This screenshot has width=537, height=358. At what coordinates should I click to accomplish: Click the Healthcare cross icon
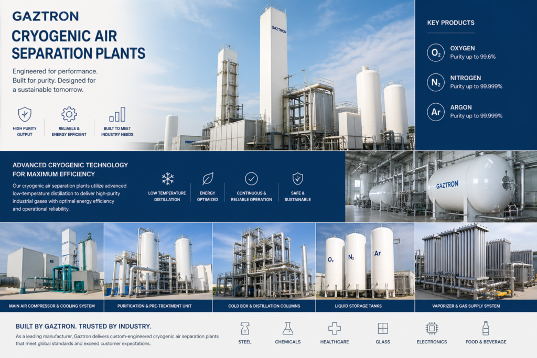335,329
